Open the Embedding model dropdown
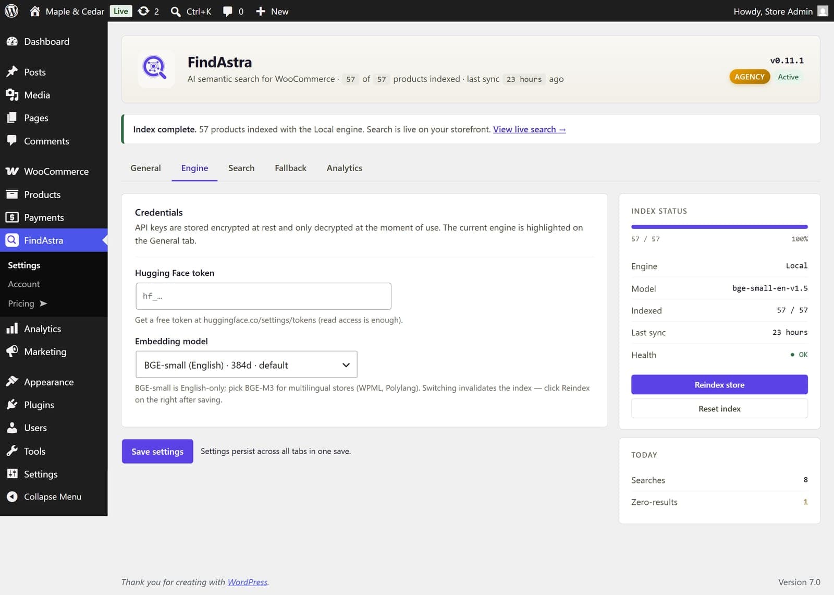The image size is (834, 595). click(246, 365)
